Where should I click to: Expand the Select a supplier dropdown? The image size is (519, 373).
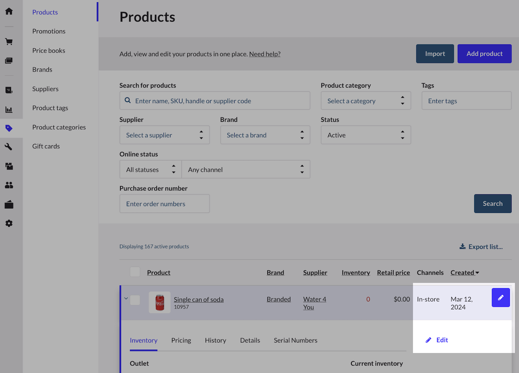[x=164, y=135]
